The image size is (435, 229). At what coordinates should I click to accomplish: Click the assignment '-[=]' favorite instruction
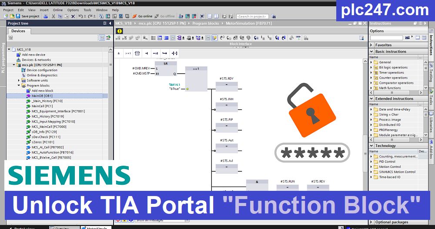(x=174, y=53)
